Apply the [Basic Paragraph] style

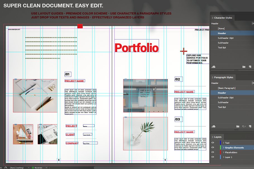[x=227, y=88]
